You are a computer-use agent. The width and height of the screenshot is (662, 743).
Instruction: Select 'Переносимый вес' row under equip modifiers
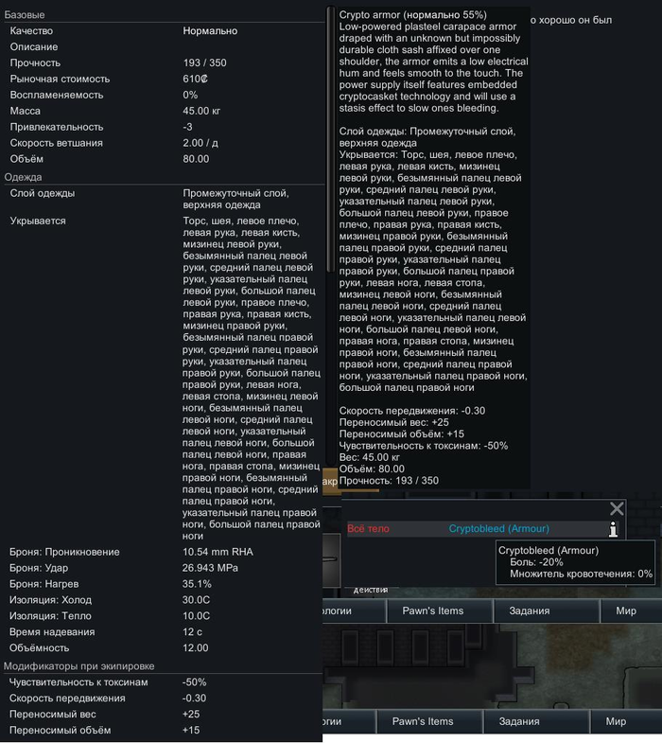pyautogui.click(x=164, y=714)
